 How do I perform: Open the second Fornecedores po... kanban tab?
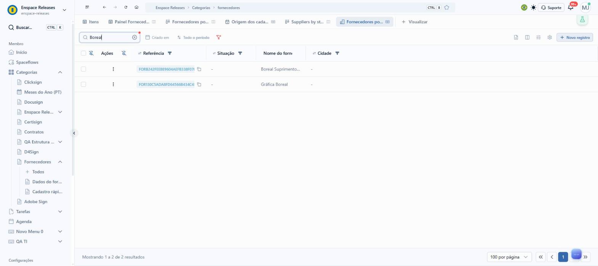coord(191,22)
